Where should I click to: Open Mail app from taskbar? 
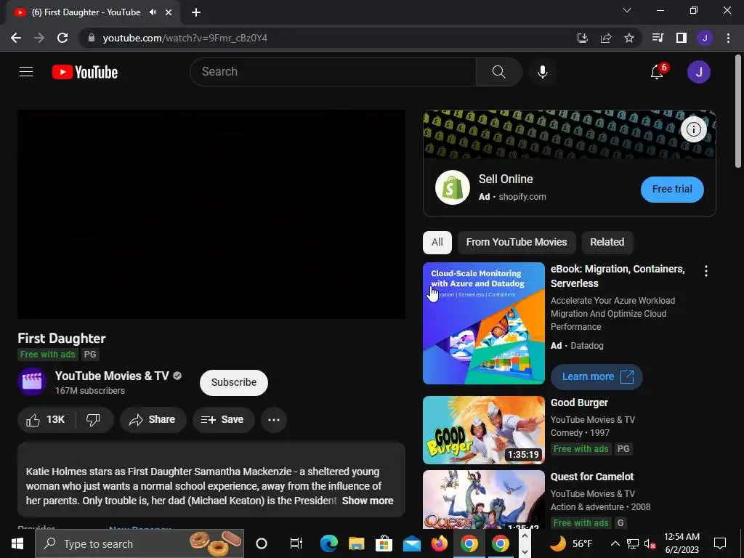pyautogui.click(x=412, y=543)
